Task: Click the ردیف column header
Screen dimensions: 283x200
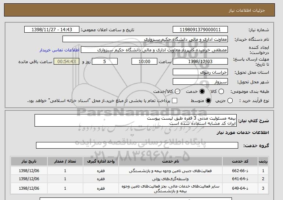Action: pos(263,161)
